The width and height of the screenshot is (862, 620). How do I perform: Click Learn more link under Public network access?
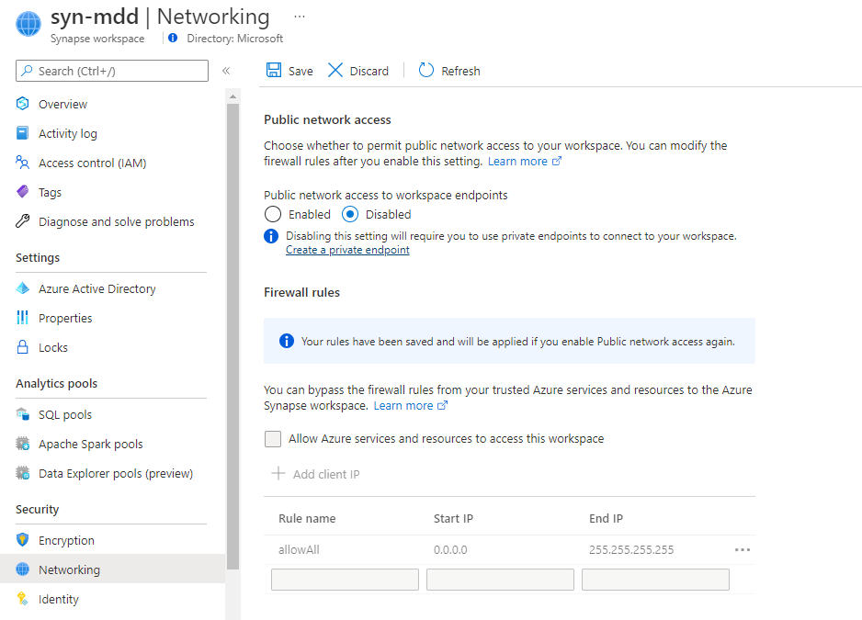coord(524,161)
